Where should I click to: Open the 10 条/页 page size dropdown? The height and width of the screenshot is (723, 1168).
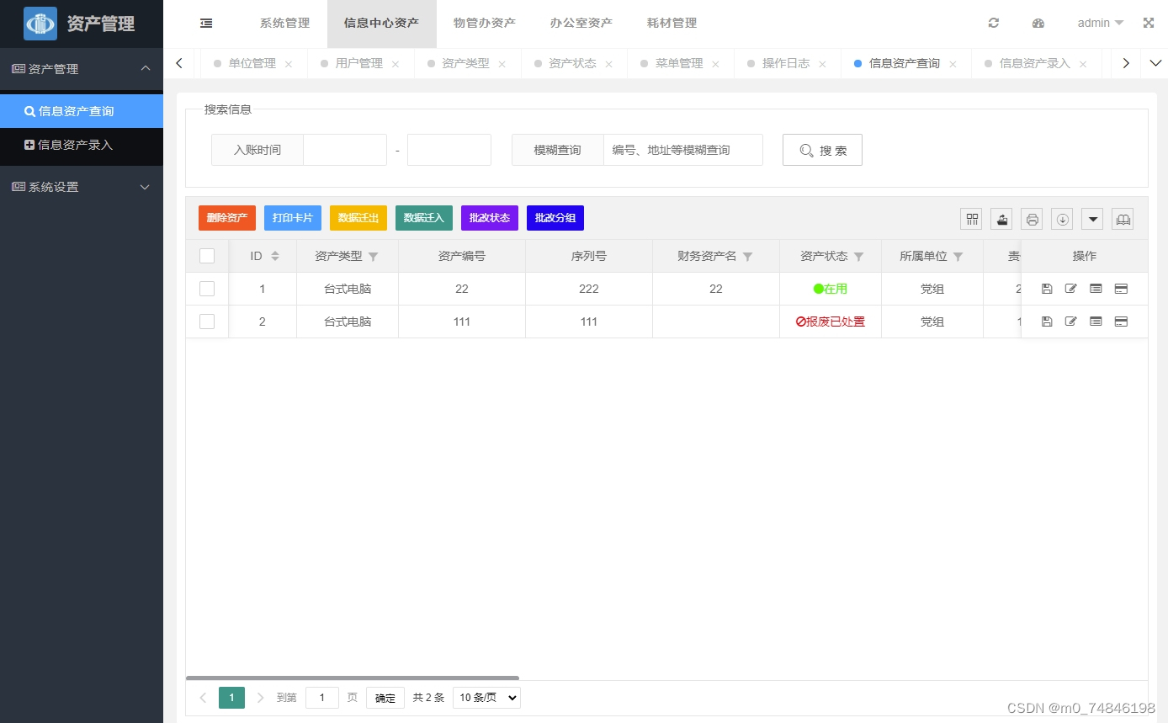tap(486, 698)
